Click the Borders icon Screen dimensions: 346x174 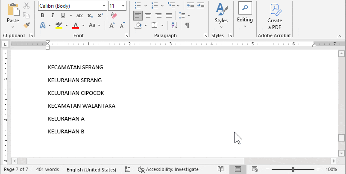(155, 25)
